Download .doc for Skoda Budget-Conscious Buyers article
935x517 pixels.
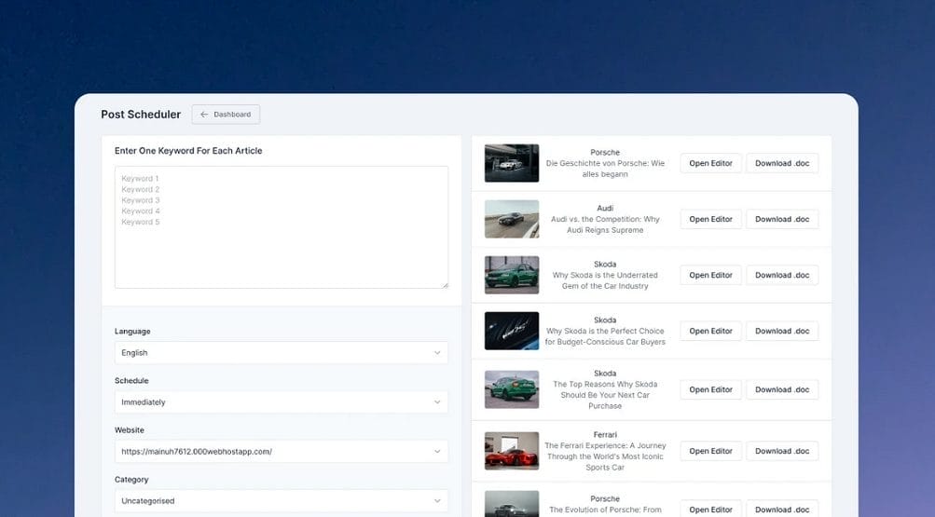point(782,332)
